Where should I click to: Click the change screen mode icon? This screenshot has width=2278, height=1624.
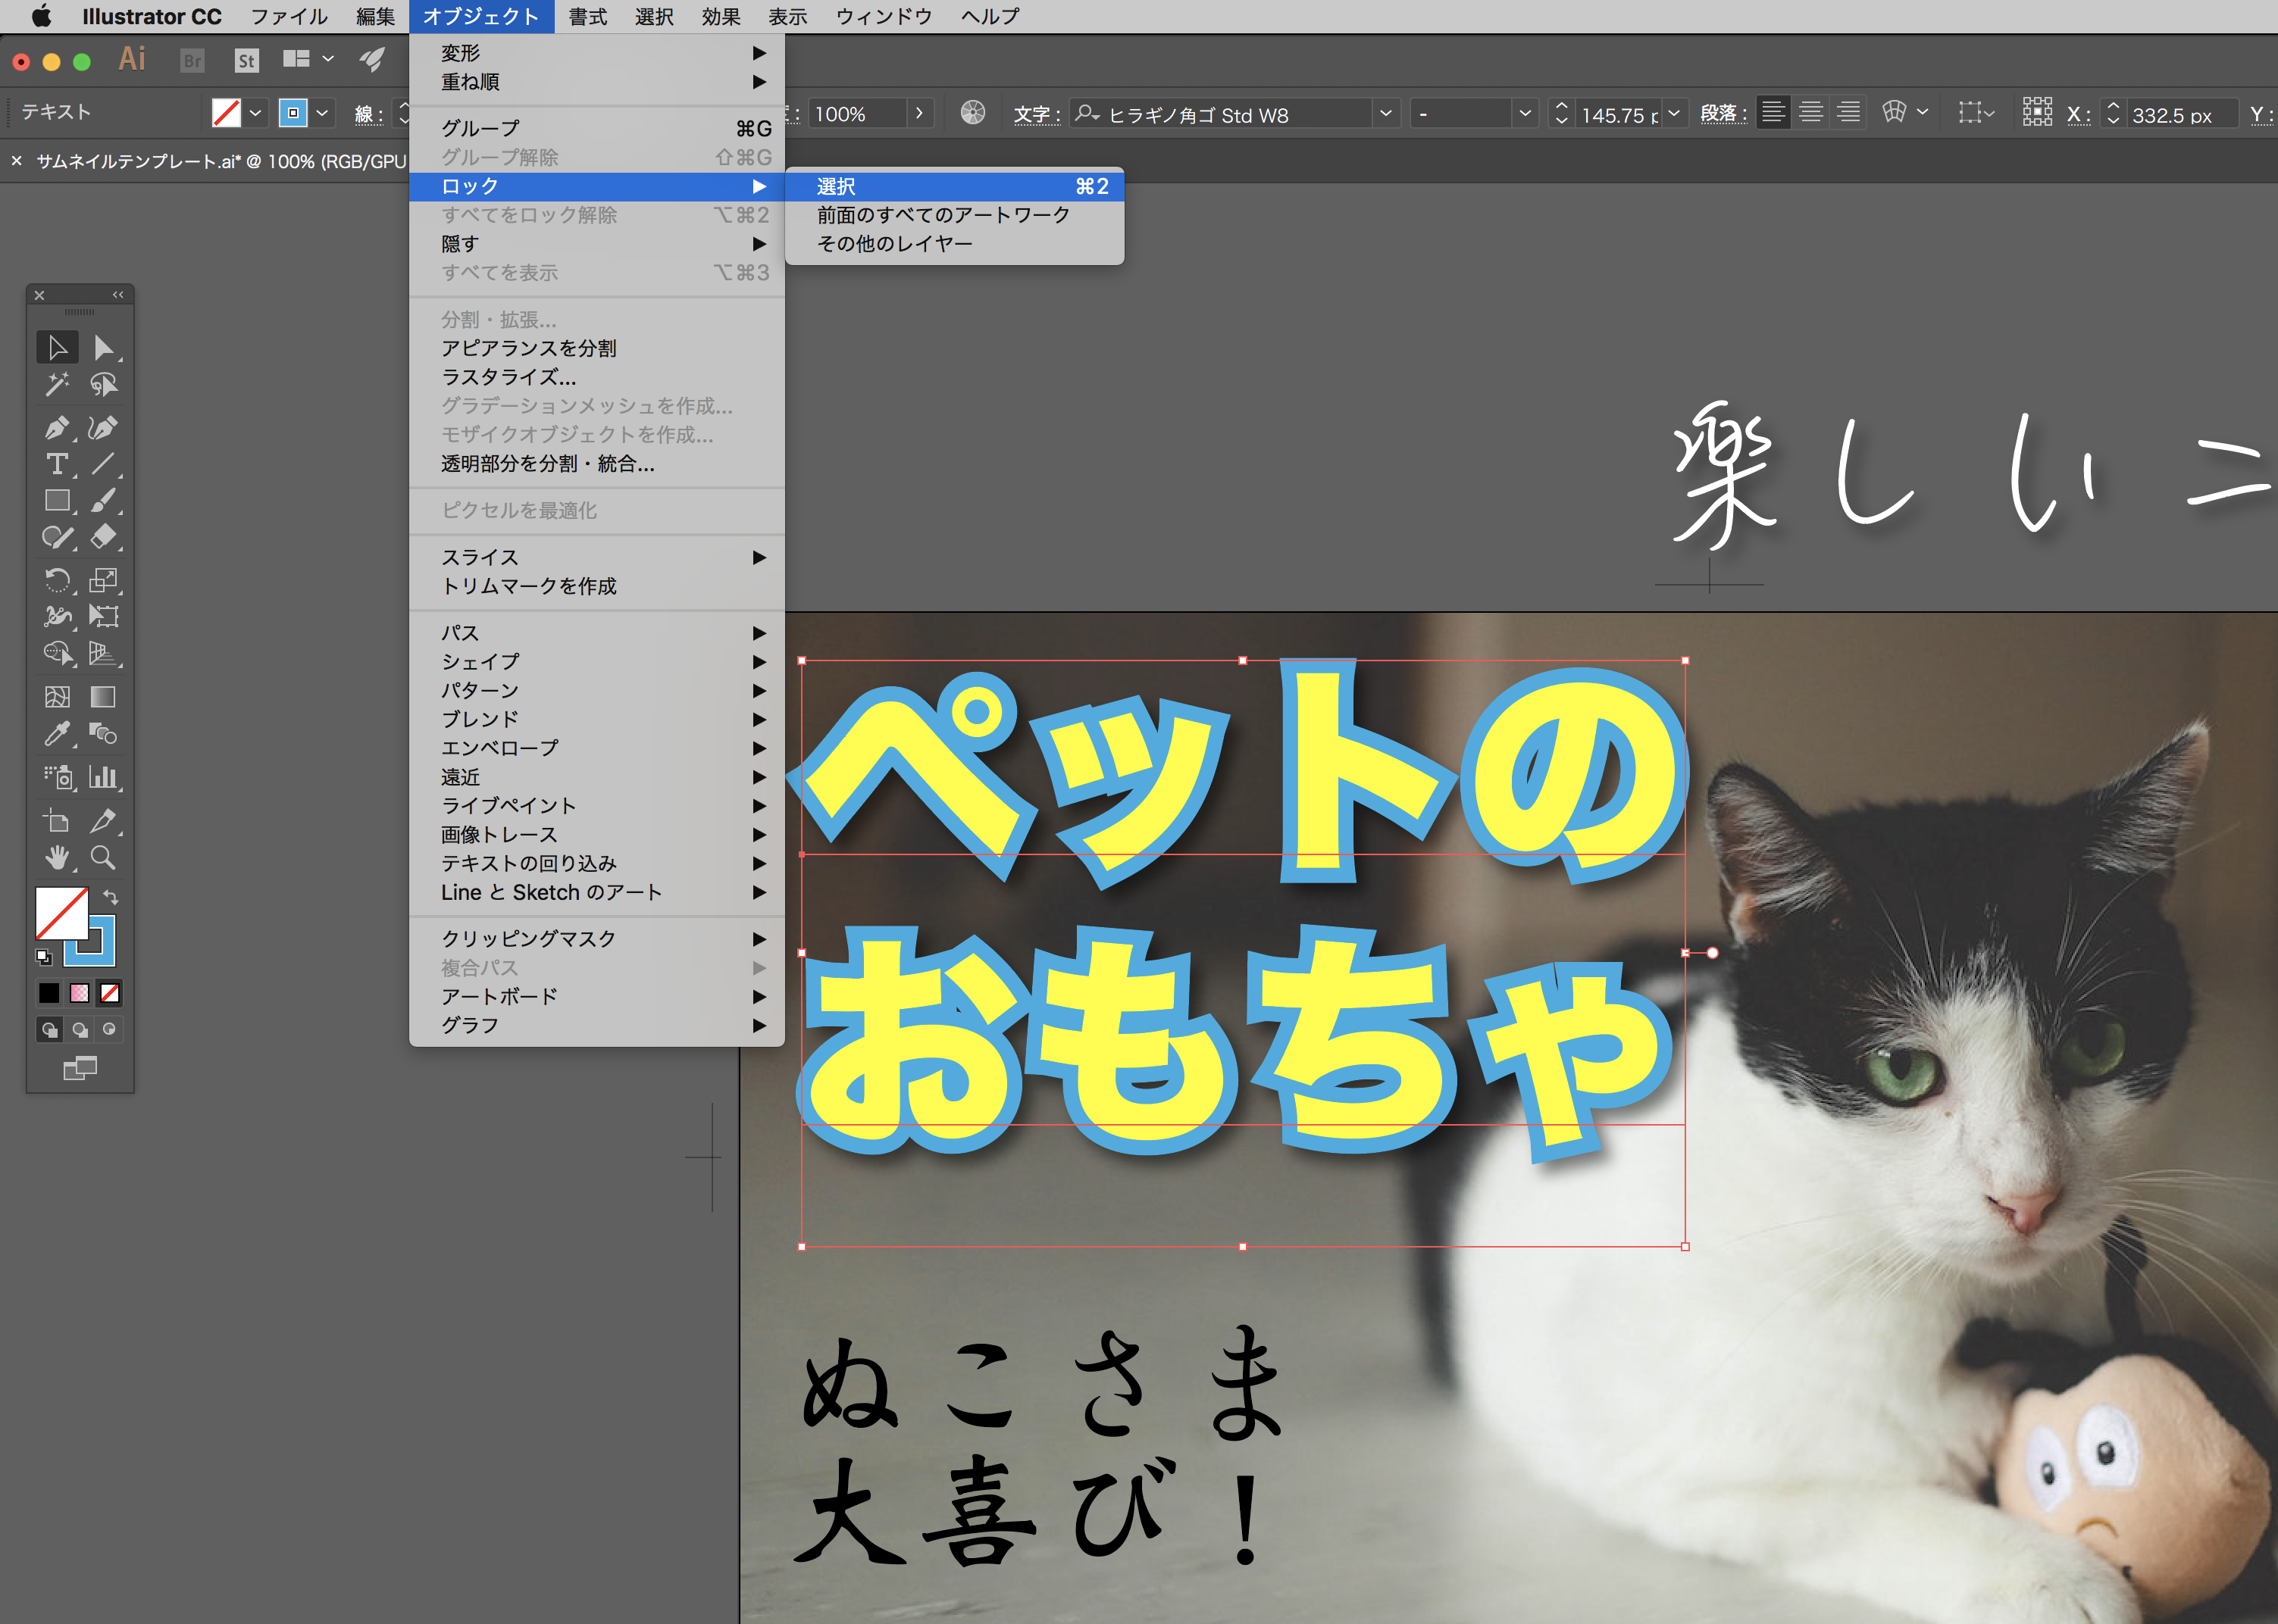(x=80, y=1068)
